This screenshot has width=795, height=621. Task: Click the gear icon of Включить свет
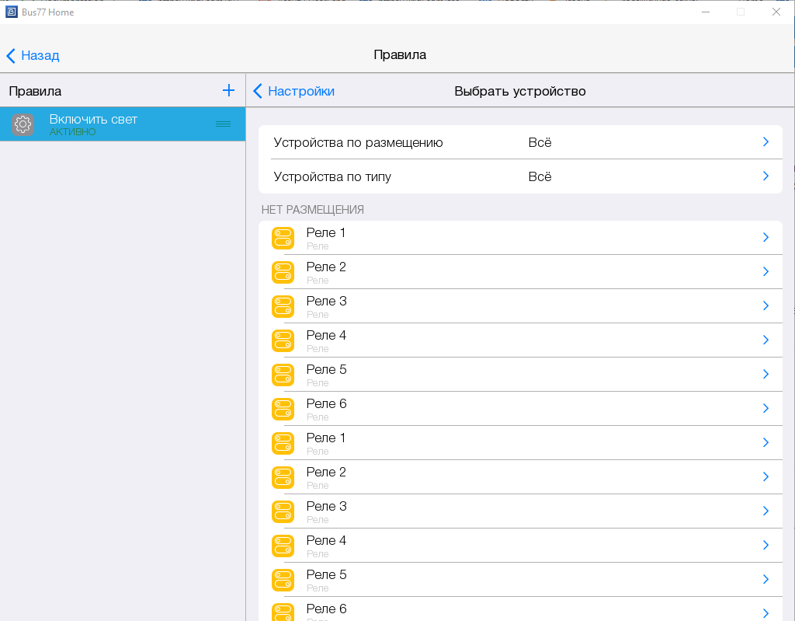point(23,124)
